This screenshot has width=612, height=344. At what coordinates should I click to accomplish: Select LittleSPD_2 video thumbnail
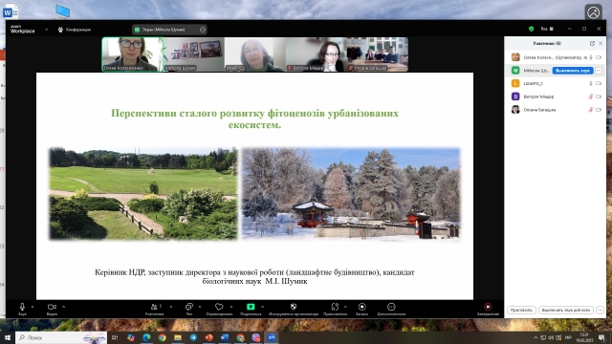pyautogui.click(x=255, y=54)
